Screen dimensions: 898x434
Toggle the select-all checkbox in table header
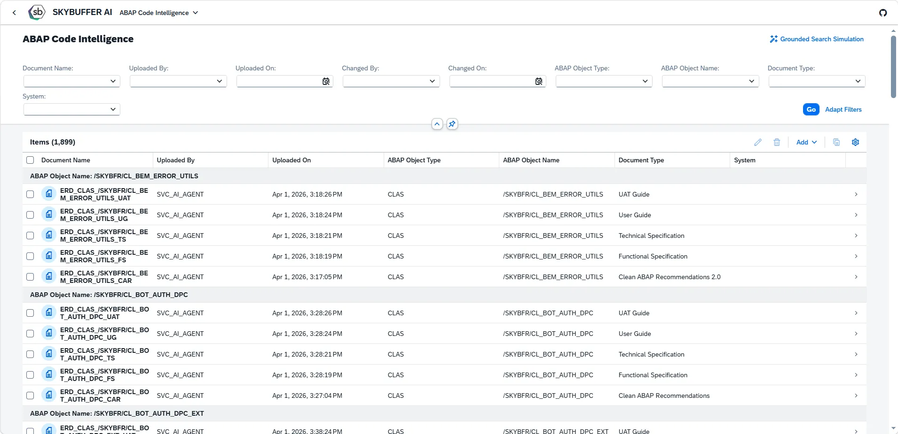[x=30, y=160]
